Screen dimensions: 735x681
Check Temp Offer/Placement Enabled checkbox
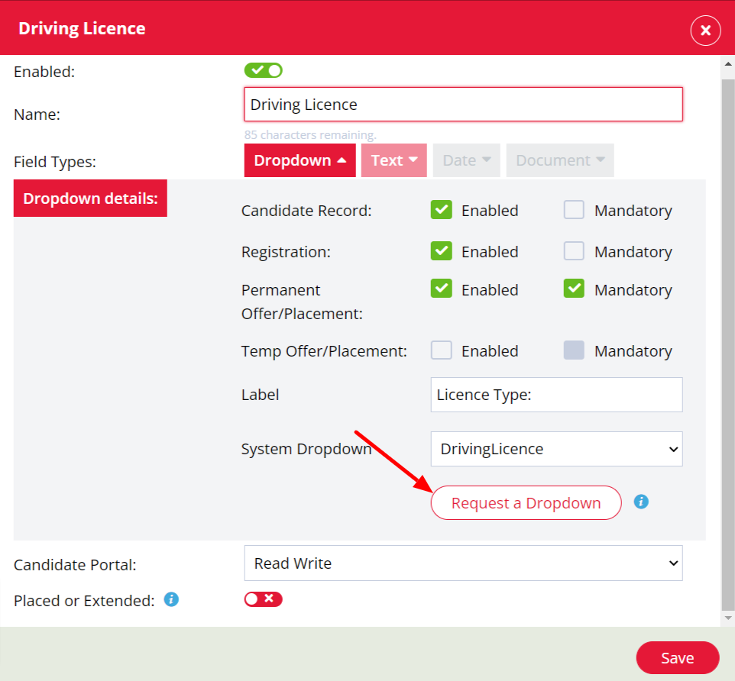441,350
